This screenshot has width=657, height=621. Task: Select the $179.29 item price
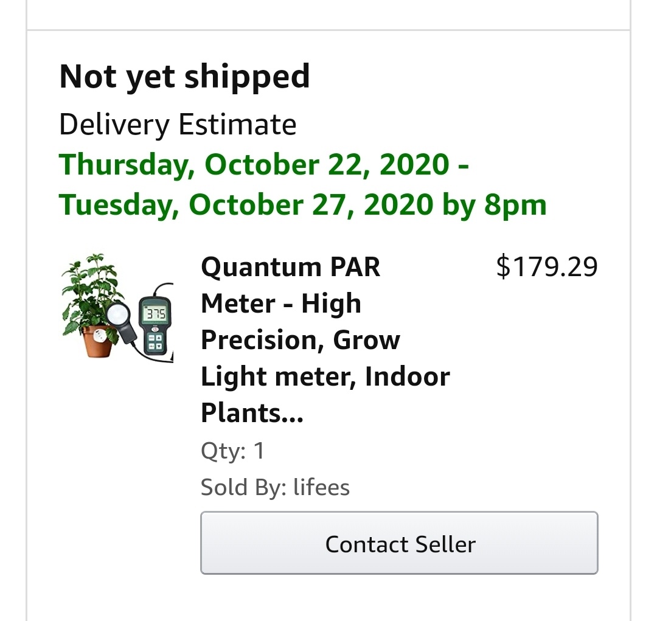[x=547, y=267]
